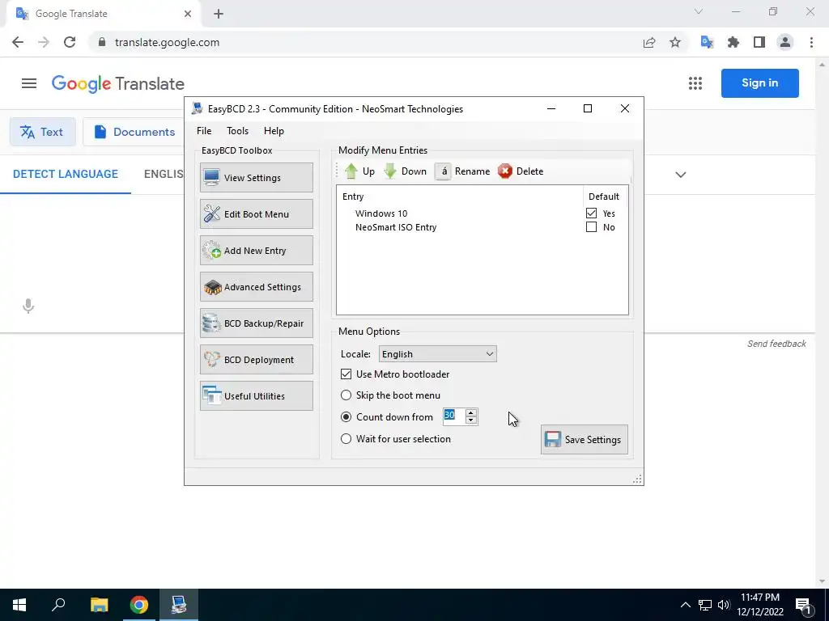This screenshot has width=829, height=621.
Task: Click the Default column header
Action: (x=604, y=196)
